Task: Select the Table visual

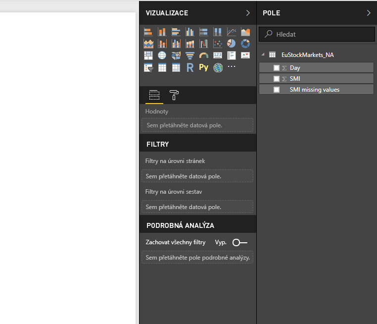Action: tap(162, 68)
